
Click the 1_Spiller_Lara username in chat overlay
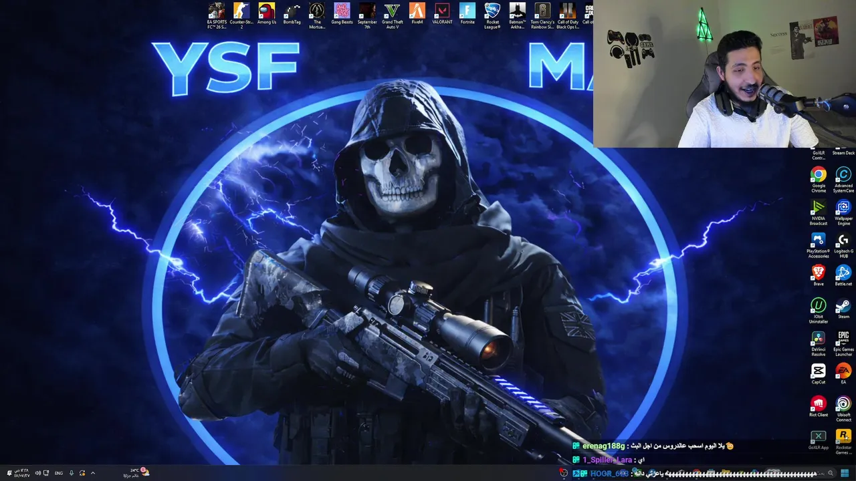click(x=607, y=460)
